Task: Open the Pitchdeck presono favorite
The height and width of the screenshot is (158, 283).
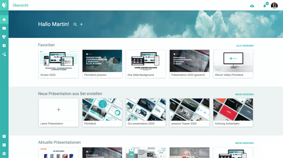Action: [102, 64]
